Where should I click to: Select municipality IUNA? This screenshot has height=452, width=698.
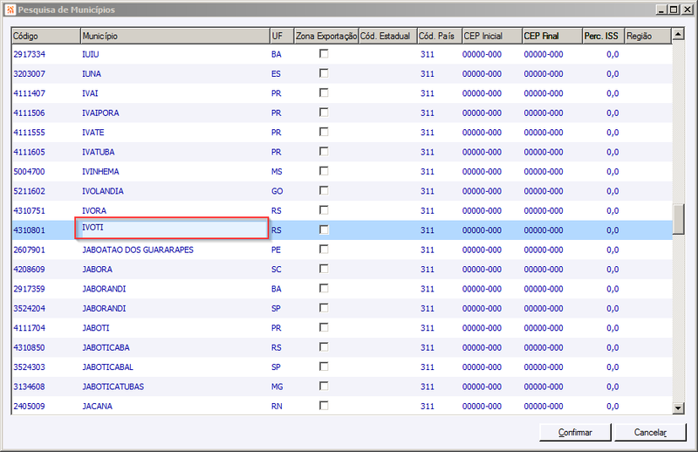(92, 74)
